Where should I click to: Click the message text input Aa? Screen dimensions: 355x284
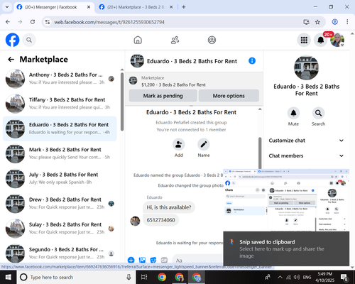197,261
